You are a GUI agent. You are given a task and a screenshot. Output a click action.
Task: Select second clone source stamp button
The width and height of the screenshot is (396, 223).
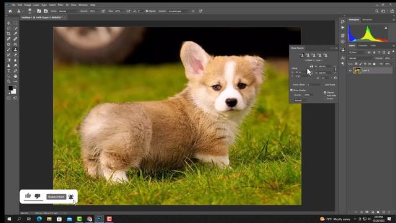[x=308, y=55]
